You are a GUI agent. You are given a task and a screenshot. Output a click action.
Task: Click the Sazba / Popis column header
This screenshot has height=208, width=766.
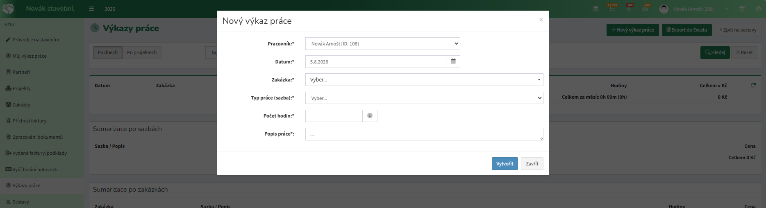[109, 146]
